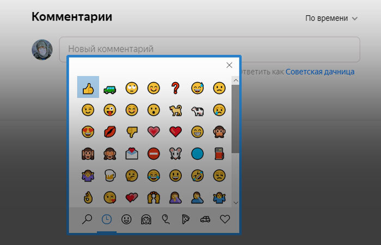Choose the raised hands emoji

pos(153,197)
